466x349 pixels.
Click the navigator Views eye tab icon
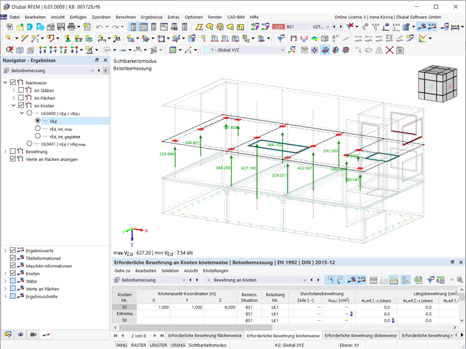[20, 334]
